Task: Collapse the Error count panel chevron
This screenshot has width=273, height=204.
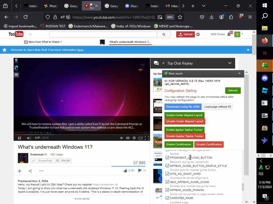Action: click(239, 74)
